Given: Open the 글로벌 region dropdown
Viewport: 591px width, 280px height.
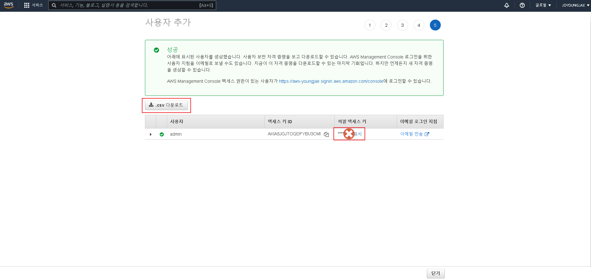Looking at the screenshot, I should [543, 5].
